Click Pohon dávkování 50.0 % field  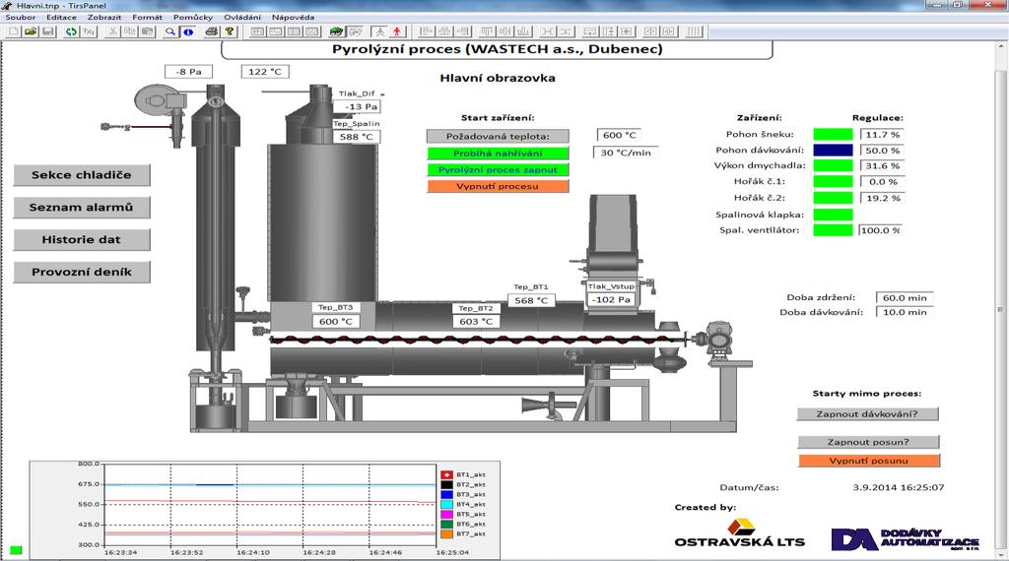pos(882,150)
